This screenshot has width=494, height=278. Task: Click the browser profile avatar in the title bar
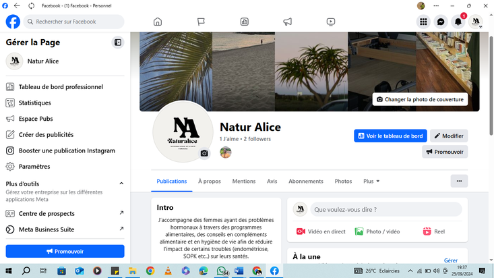[421, 5]
